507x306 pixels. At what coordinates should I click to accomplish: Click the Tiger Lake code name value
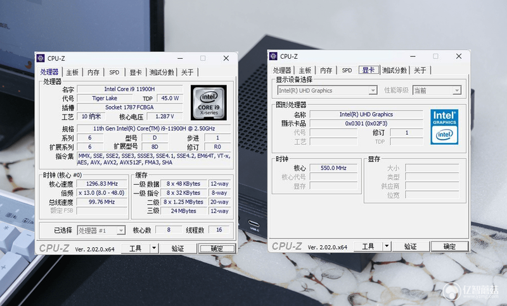pos(105,98)
